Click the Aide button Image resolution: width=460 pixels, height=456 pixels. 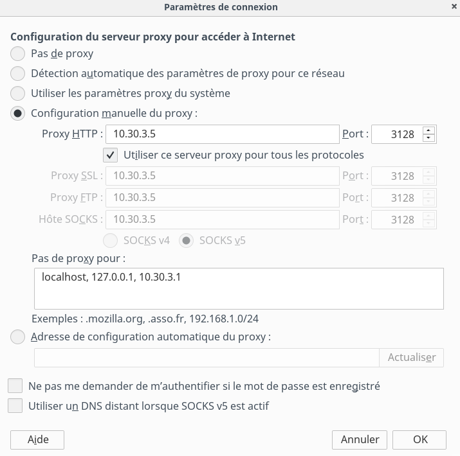(x=37, y=439)
